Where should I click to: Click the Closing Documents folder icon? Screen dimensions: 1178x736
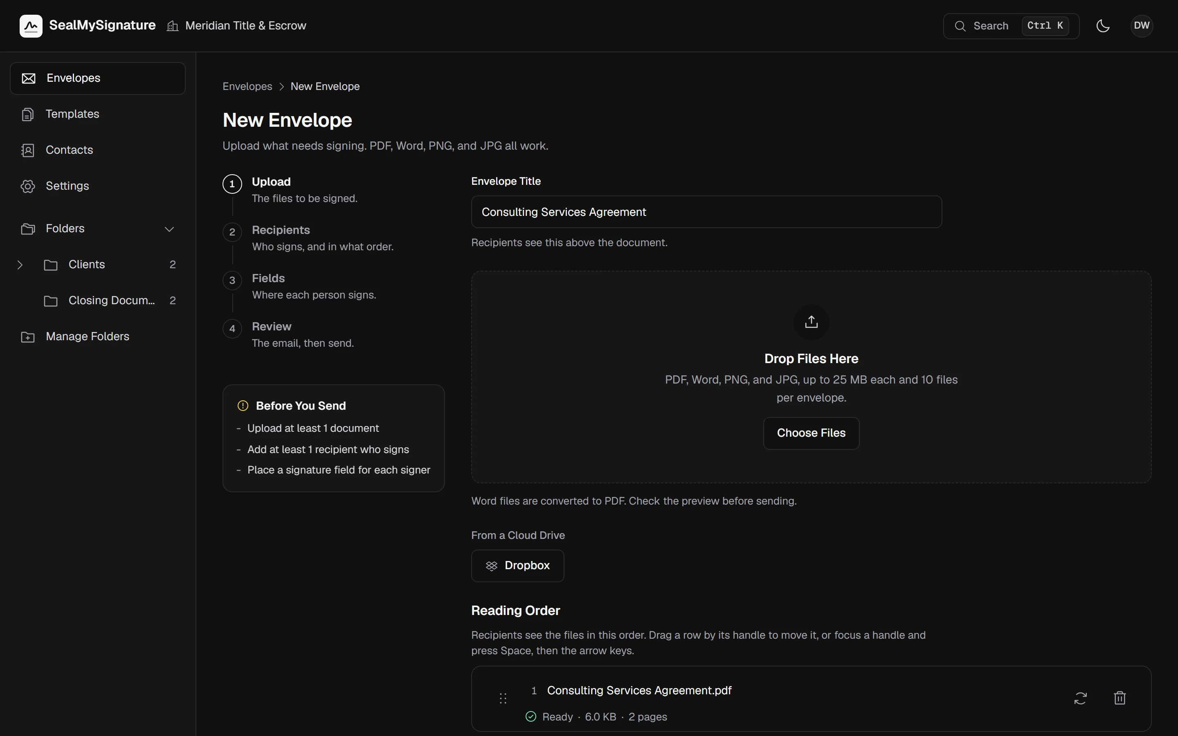click(51, 301)
